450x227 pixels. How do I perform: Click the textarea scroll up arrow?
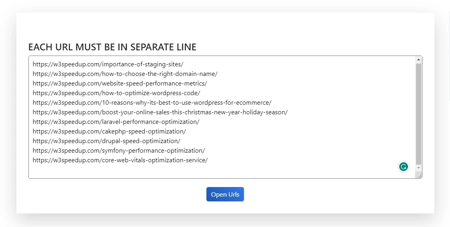click(418, 60)
